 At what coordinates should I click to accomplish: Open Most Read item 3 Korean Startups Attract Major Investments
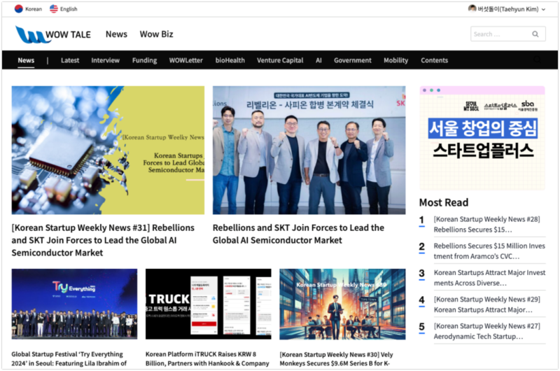489,278
